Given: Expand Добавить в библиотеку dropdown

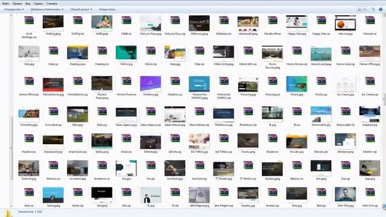Looking at the screenshot, I should pos(47,10).
